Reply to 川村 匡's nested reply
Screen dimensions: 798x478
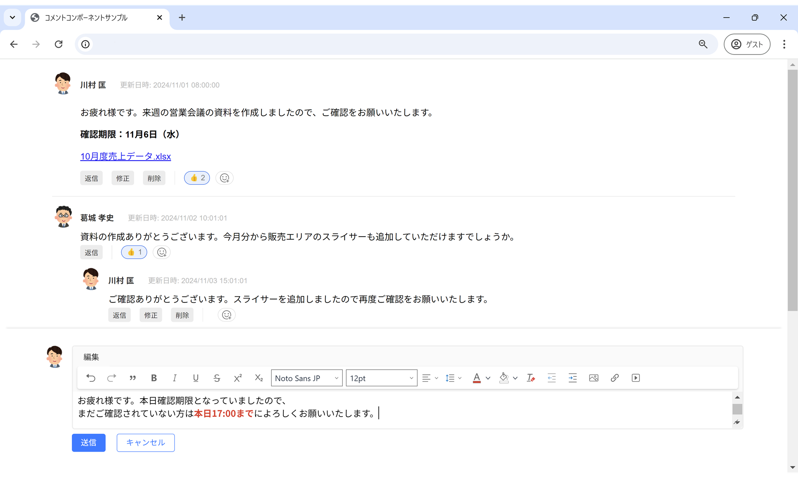119,315
